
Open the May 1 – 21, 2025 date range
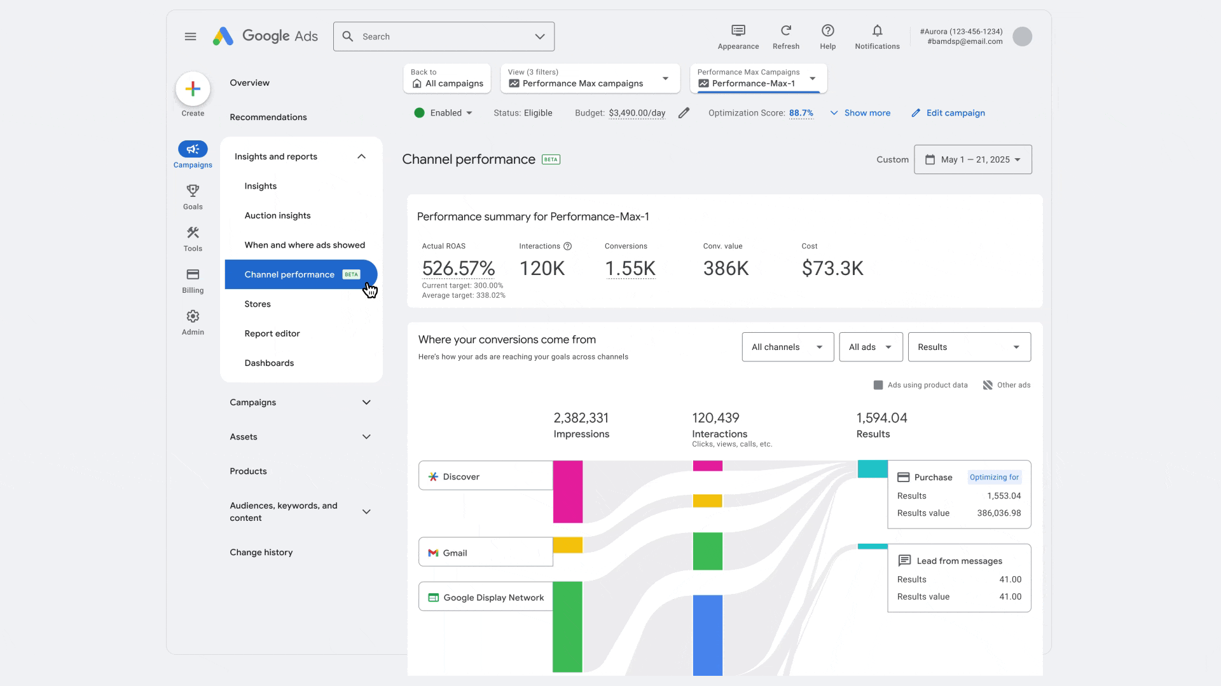click(973, 159)
